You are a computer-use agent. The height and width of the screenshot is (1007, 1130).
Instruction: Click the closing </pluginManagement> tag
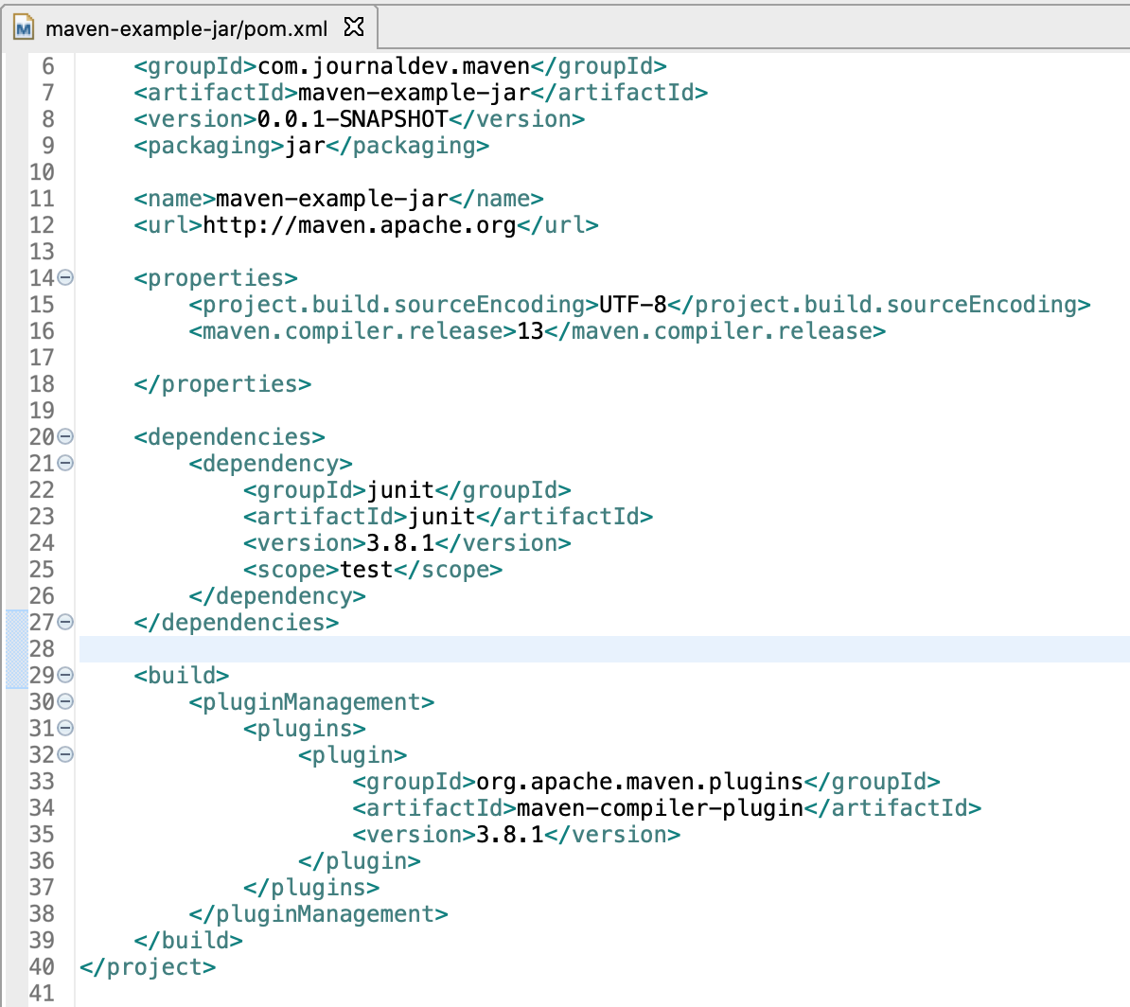319,914
